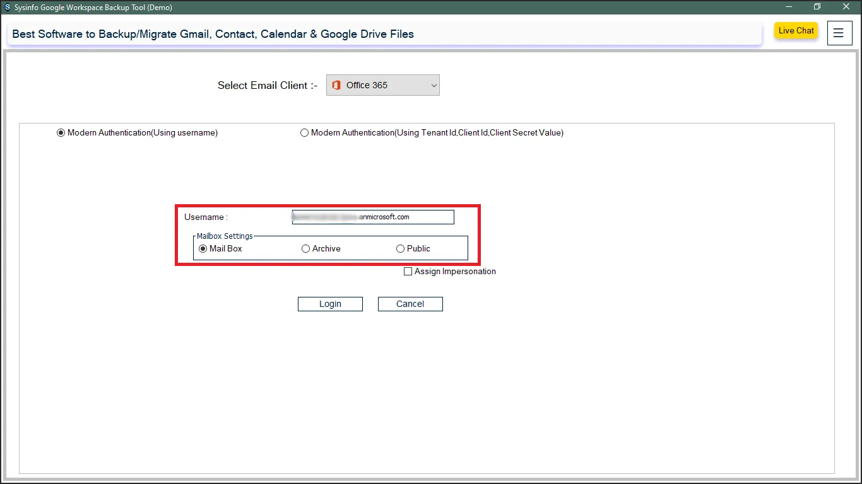Viewport: 862px width, 484px height.
Task: Select the Mail Box radio option
Action: pos(203,249)
